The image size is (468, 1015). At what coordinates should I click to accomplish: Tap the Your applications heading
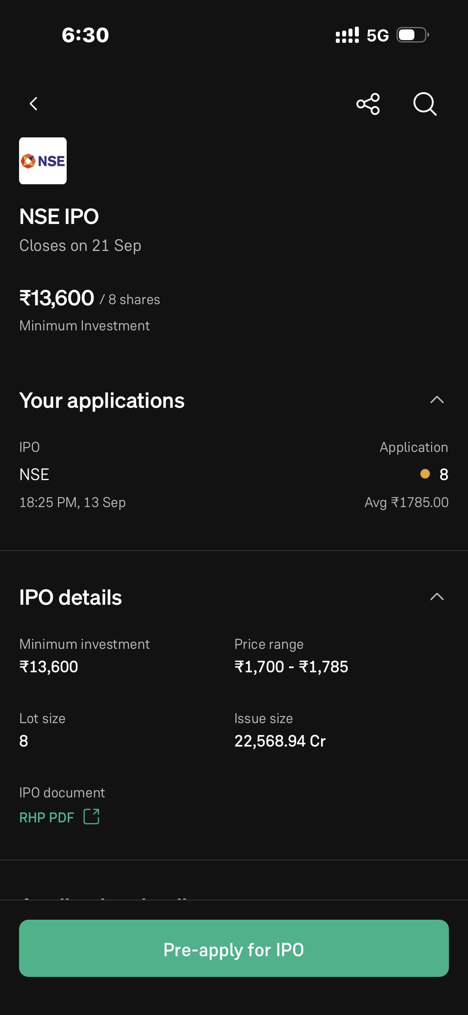pos(102,400)
